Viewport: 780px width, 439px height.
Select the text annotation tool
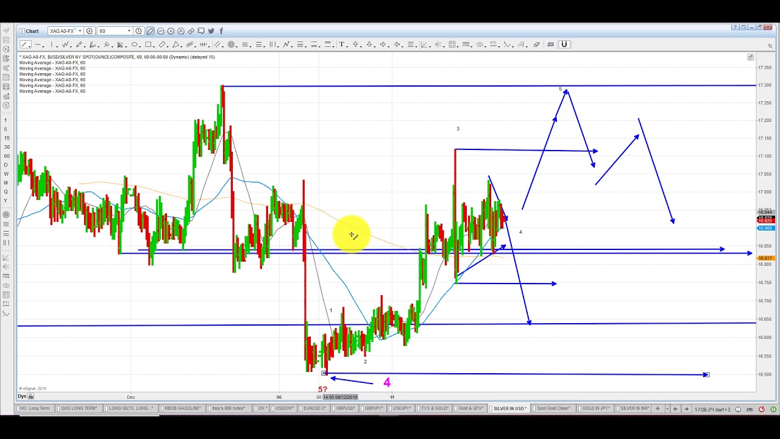click(x=342, y=44)
